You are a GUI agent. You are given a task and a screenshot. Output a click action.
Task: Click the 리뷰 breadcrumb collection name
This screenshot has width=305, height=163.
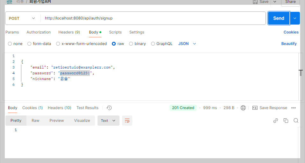coord(20,2)
